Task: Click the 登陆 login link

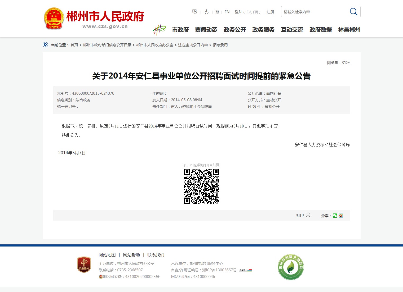Action: click(238, 12)
